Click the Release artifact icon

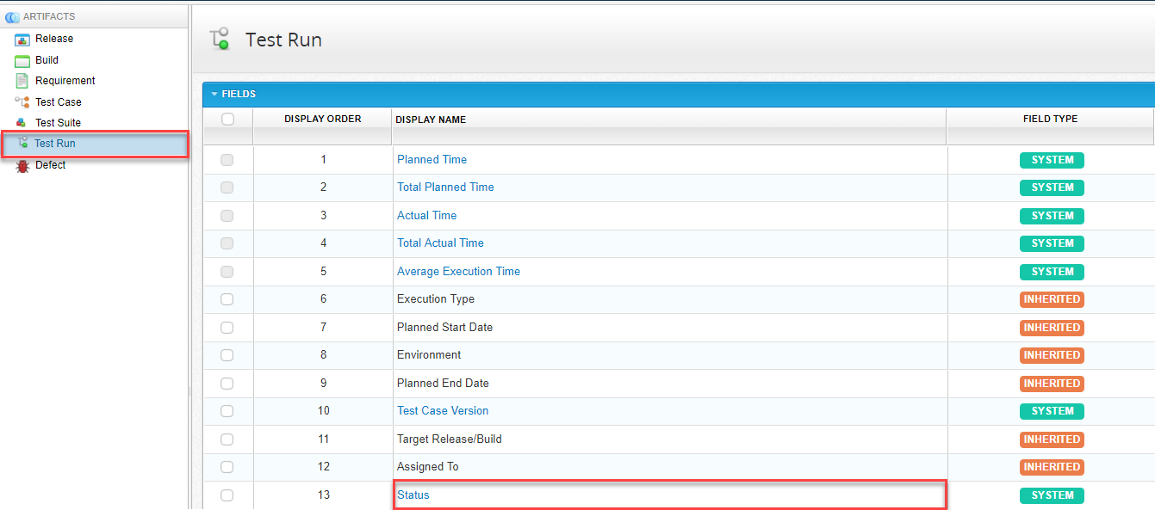[22, 39]
